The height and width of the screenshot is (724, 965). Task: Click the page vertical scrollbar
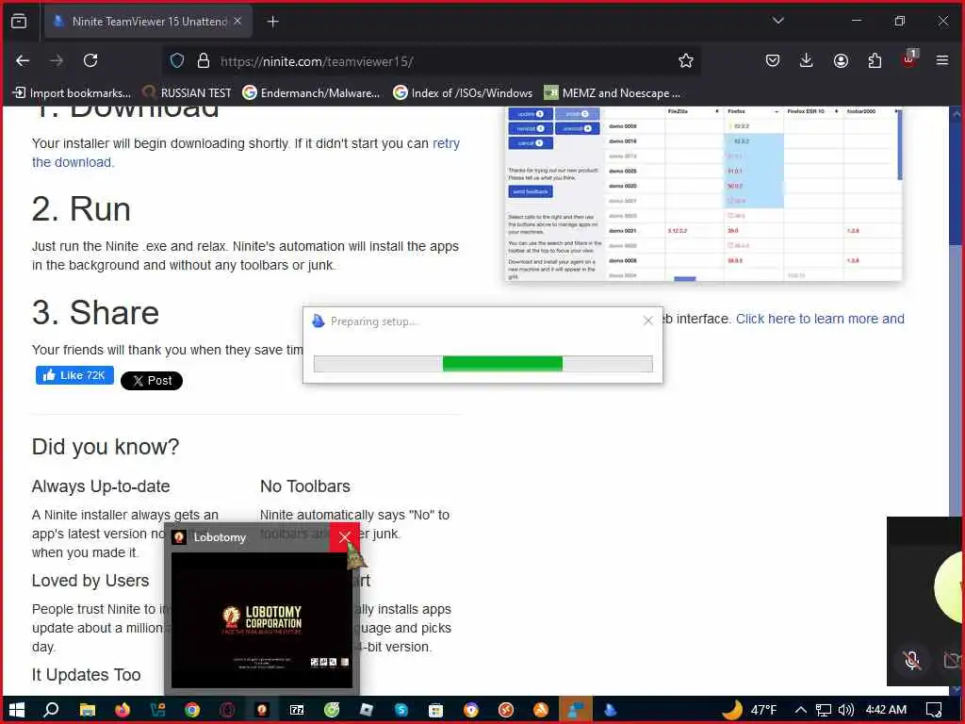[956, 400]
